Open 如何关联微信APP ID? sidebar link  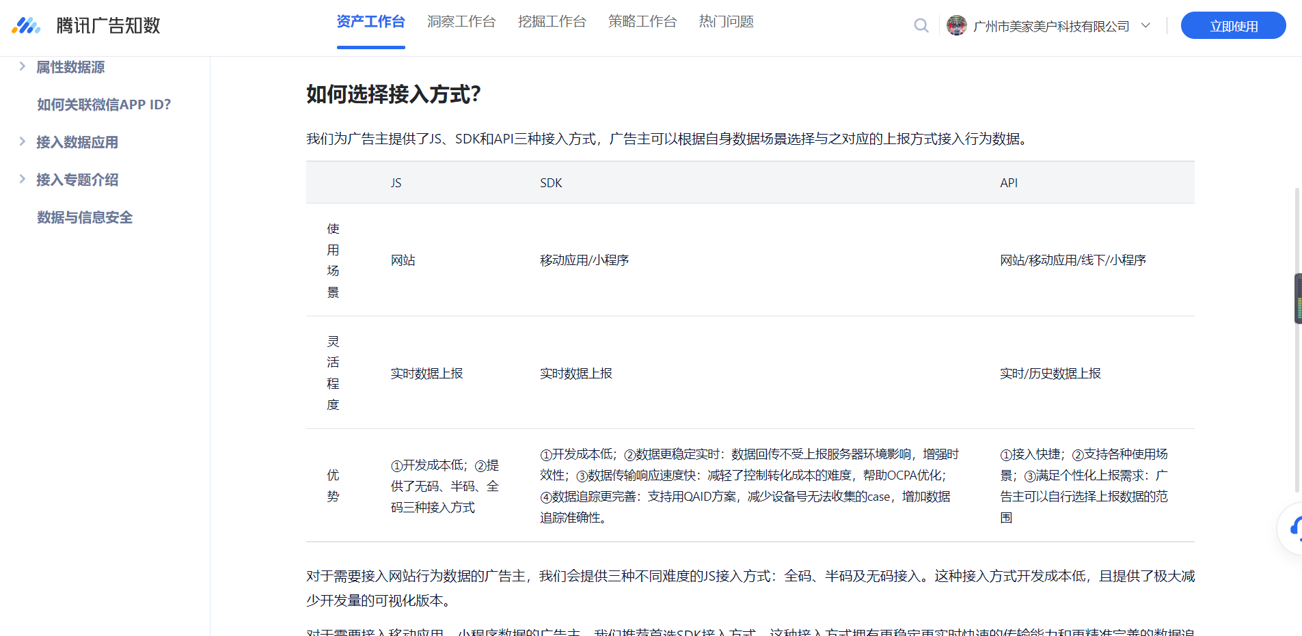104,105
